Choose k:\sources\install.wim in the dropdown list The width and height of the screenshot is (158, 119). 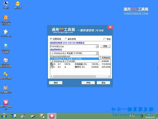74,56
